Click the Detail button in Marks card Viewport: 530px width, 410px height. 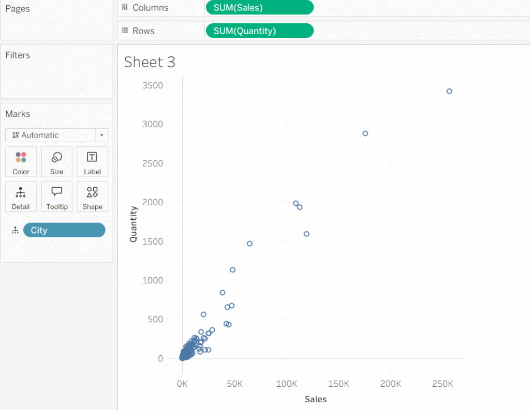tap(21, 197)
